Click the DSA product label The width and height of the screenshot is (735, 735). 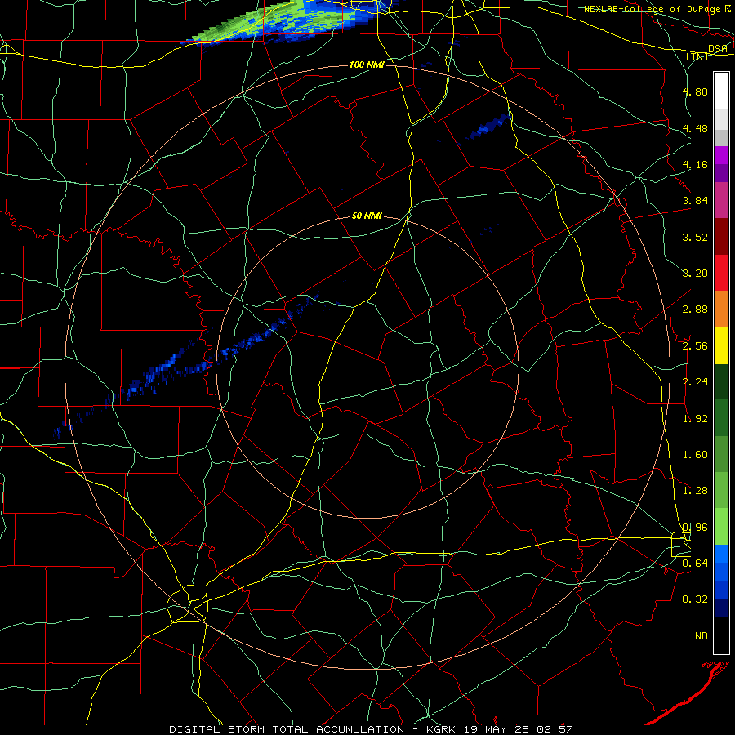pyautogui.click(x=717, y=48)
